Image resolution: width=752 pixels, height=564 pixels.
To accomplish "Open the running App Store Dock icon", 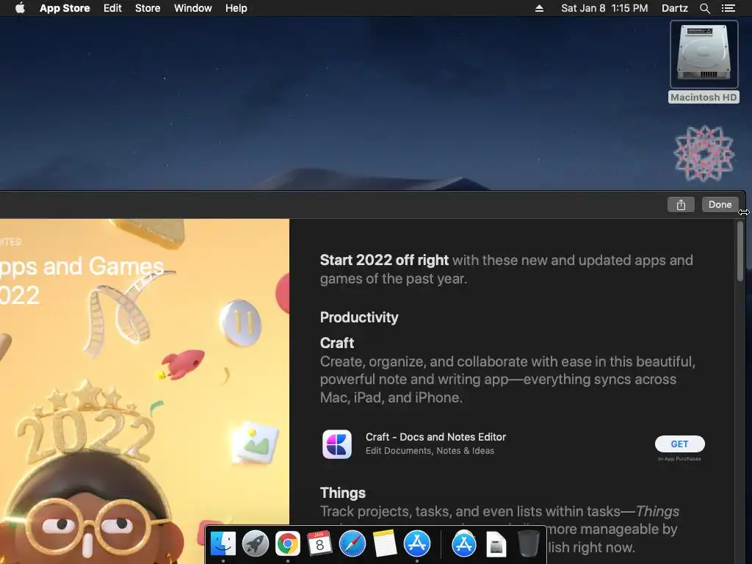I will click(417, 544).
